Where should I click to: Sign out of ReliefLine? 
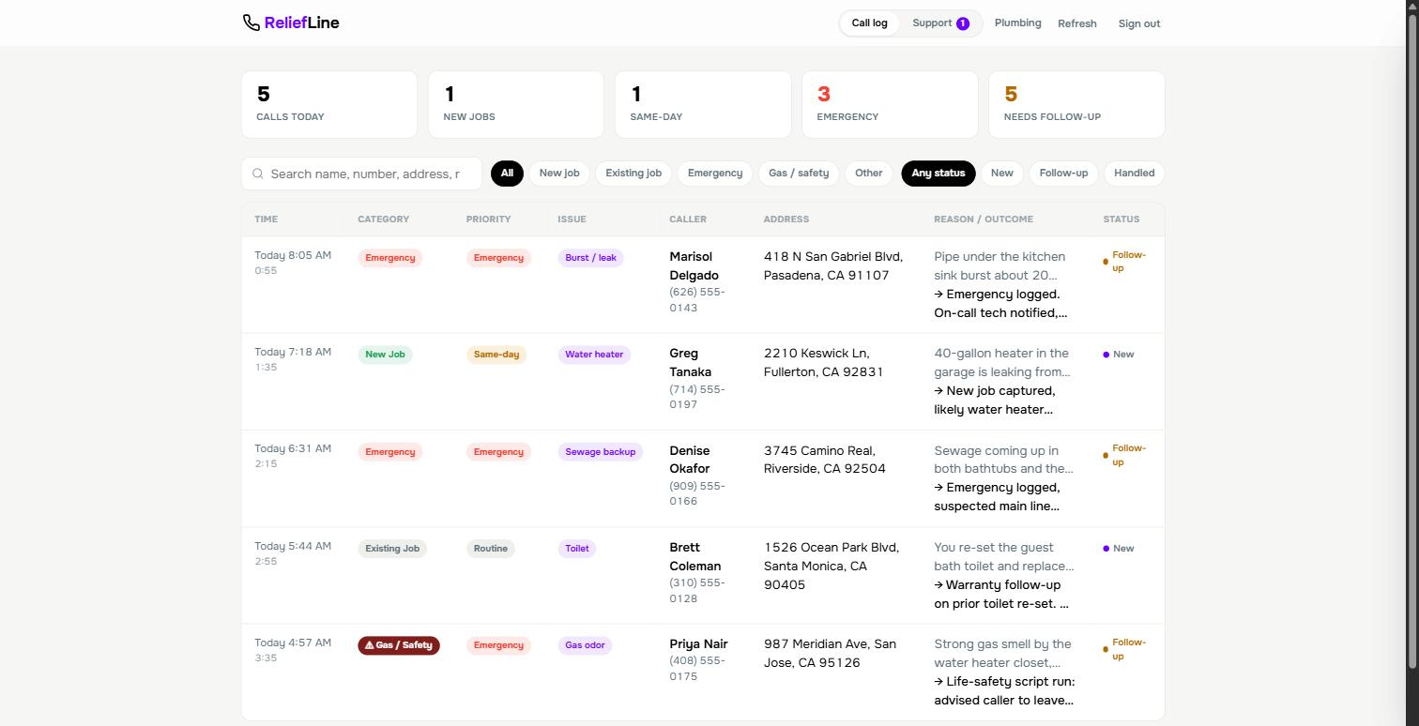pyautogui.click(x=1139, y=23)
